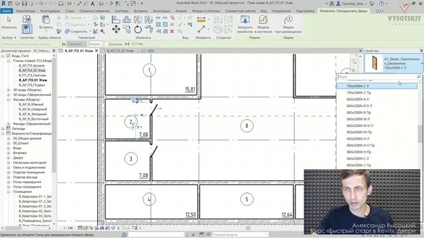
Task: Select the aligned dimension measure icon
Action: 201,19
